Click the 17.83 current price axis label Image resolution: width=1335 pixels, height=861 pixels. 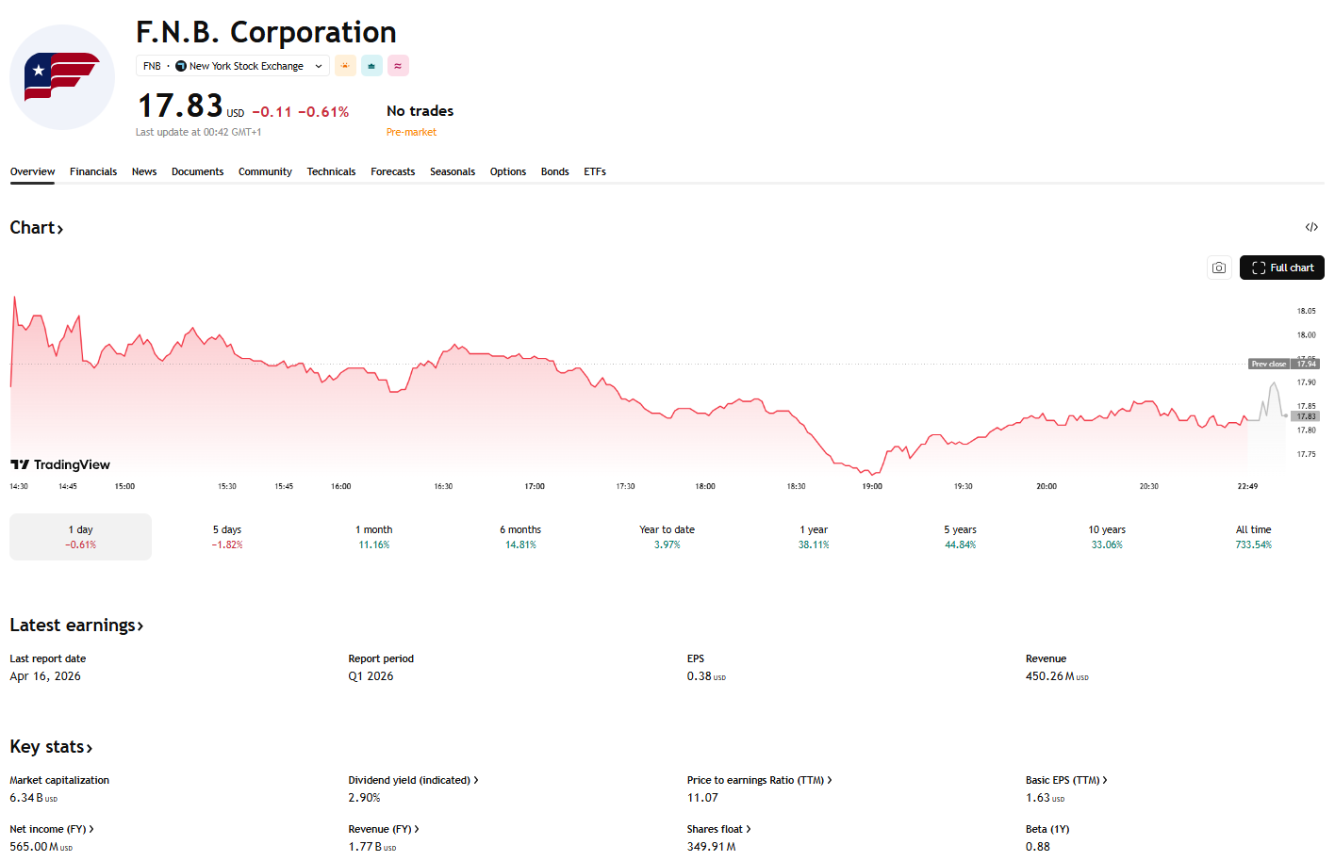point(1306,416)
